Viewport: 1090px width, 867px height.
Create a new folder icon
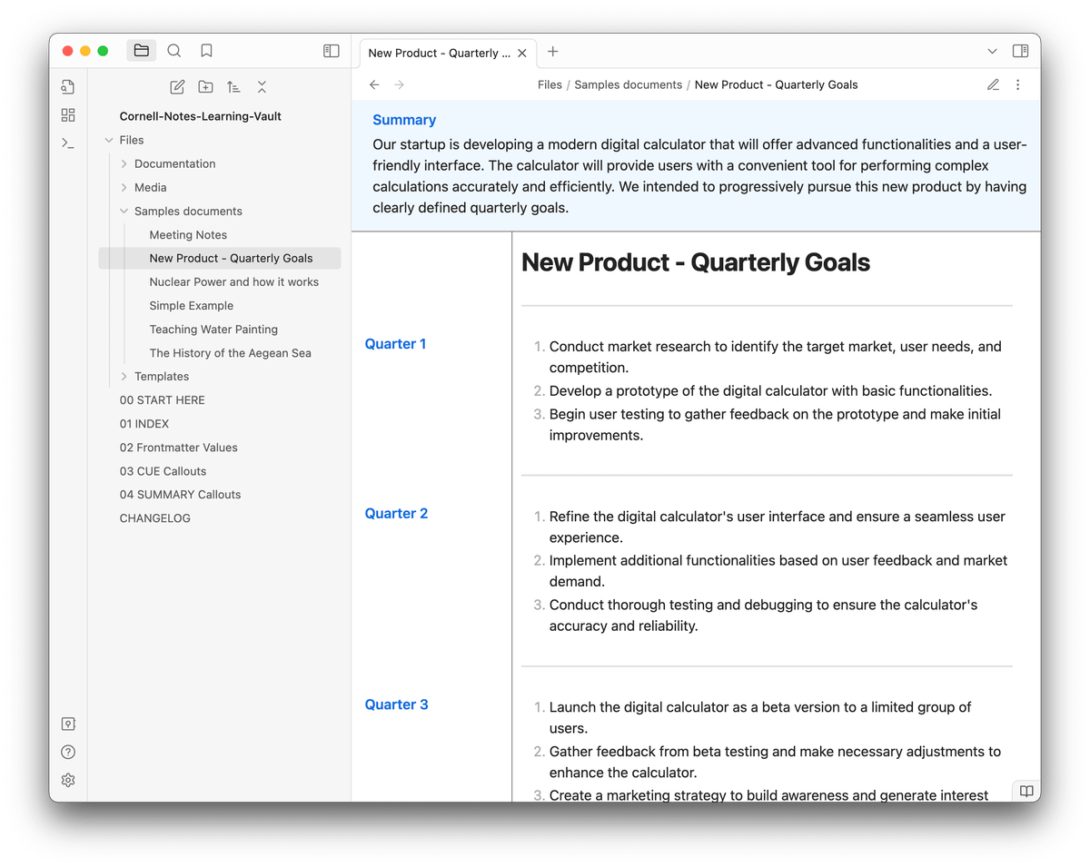tap(206, 87)
